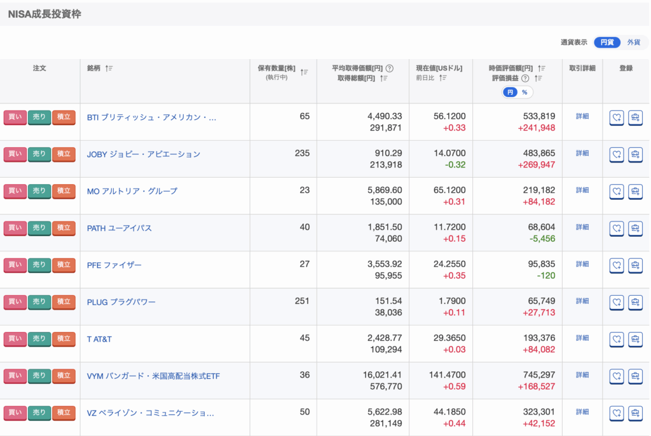Viewport: 651px width, 436px height.
Task: Open VYM バンガード stock name link
Action: tap(153, 376)
